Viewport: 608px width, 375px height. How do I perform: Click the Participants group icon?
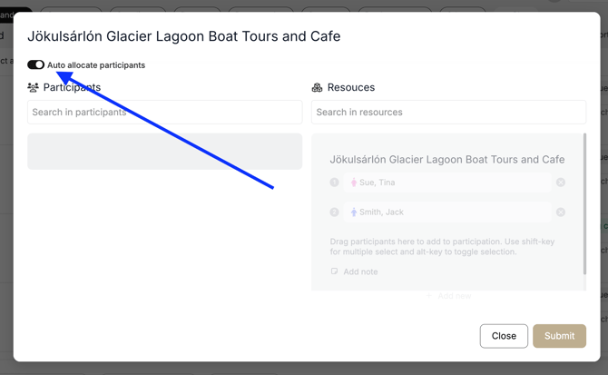(x=34, y=88)
